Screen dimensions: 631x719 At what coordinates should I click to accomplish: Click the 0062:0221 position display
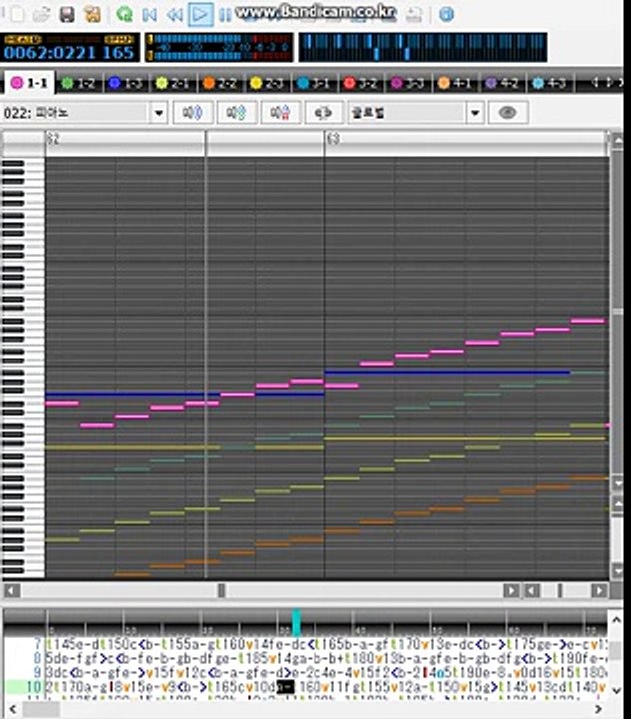pos(50,53)
